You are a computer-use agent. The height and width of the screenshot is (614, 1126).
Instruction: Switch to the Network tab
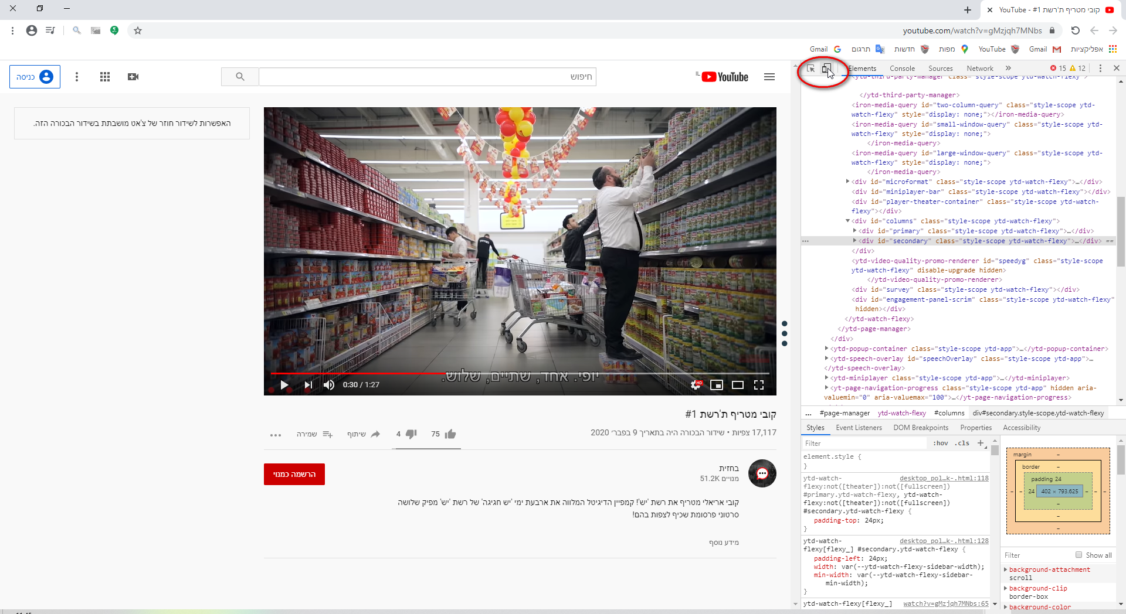point(980,69)
